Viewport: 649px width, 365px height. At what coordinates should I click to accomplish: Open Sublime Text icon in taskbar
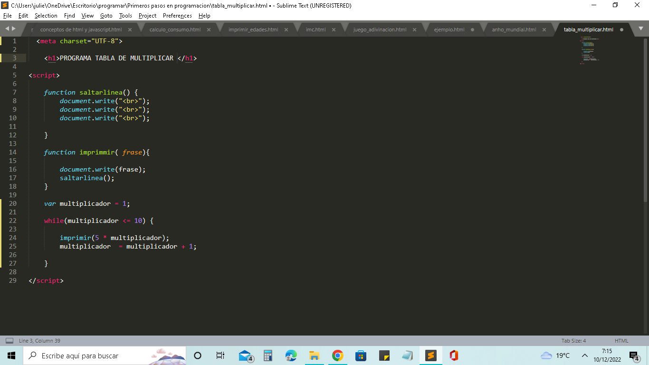tap(431, 355)
